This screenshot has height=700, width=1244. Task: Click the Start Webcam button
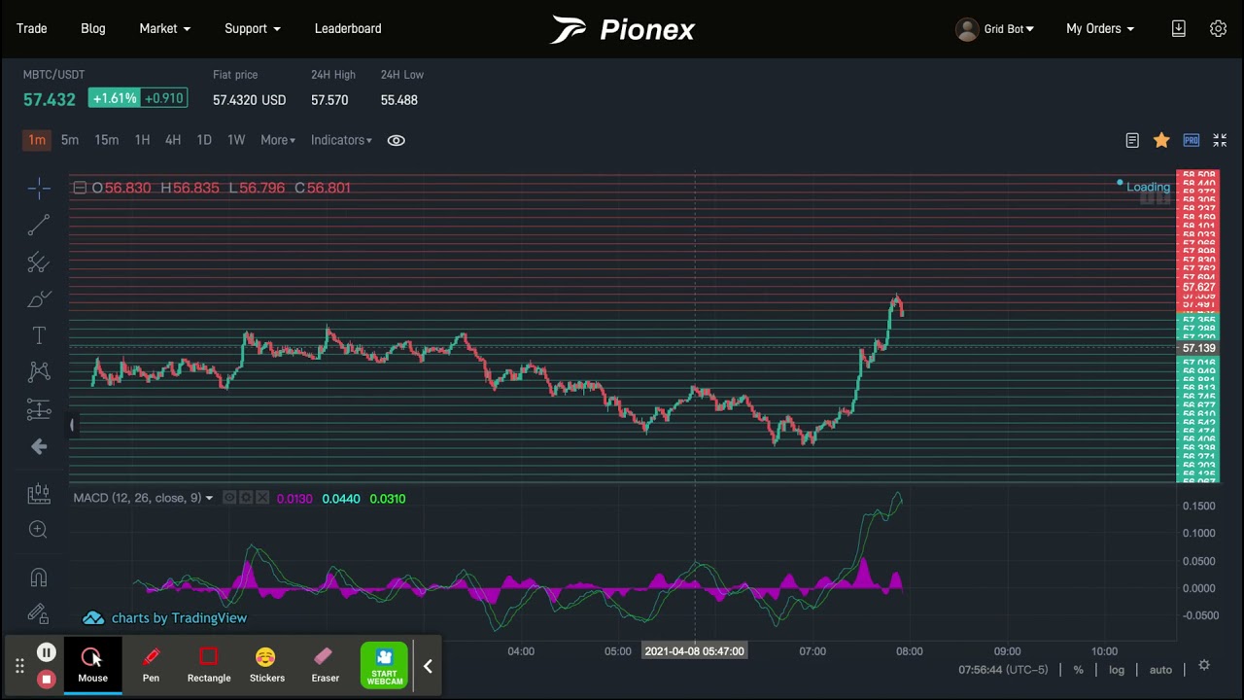click(384, 666)
